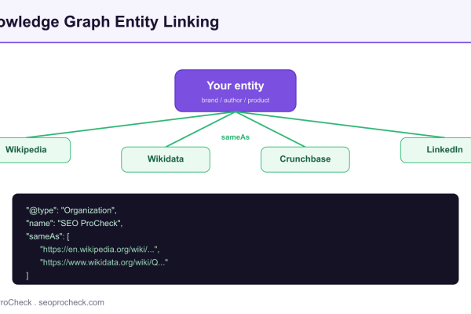Click the "@type": "Organization" code line

click(x=71, y=210)
